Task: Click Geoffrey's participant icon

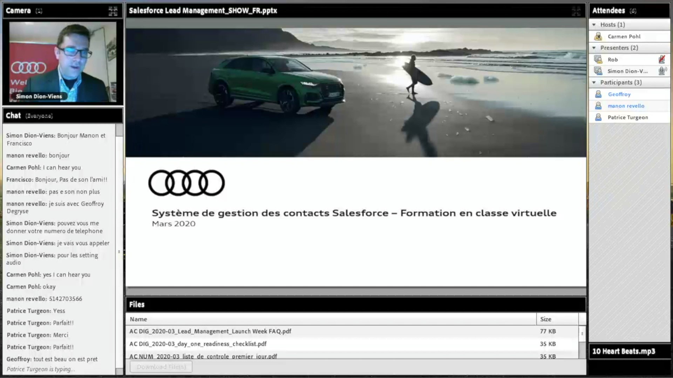Action: (598, 94)
